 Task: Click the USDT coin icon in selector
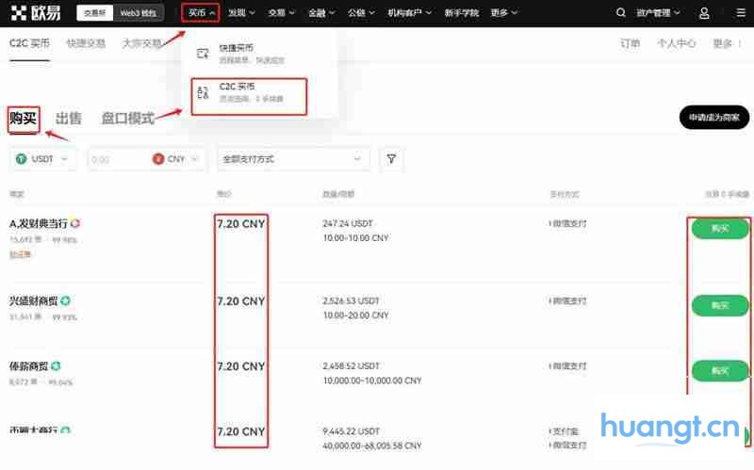coord(22,159)
